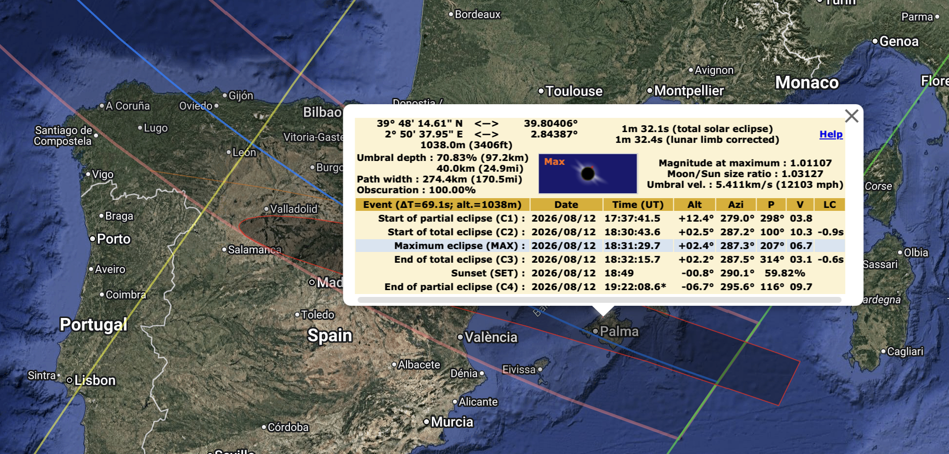The image size is (949, 454).
Task: Click the Palma city marker dot
Action: pyautogui.click(x=596, y=331)
